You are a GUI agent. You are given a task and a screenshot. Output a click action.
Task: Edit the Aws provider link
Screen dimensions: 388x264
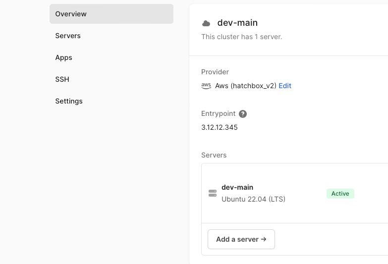[285, 86]
